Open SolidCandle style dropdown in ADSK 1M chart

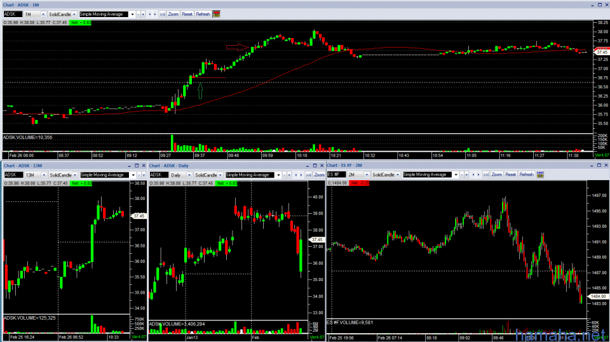(74, 14)
